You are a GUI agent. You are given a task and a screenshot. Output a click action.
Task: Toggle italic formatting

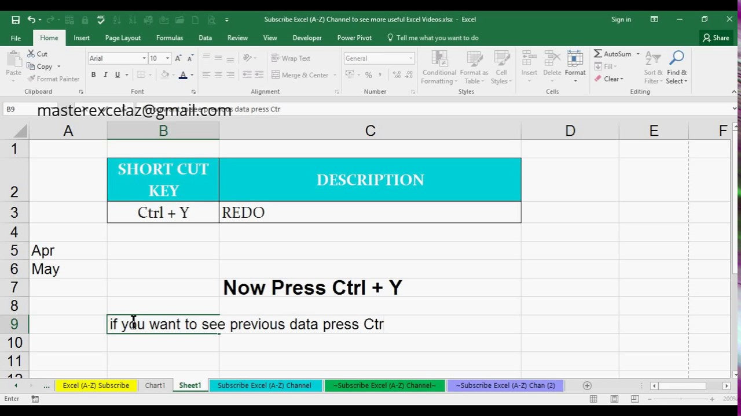click(105, 75)
